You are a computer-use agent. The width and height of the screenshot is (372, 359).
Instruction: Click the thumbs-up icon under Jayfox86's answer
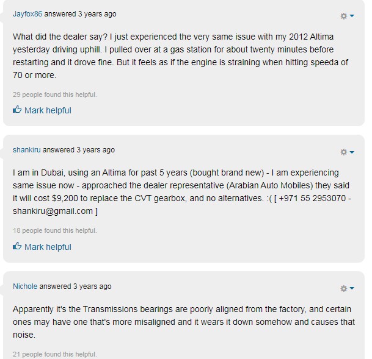pos(17,110)
